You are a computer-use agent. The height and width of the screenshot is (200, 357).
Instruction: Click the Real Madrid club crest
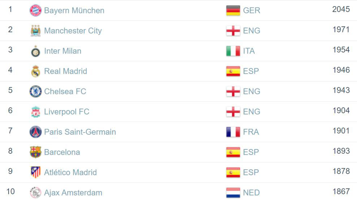point(35,71)
